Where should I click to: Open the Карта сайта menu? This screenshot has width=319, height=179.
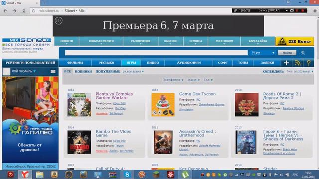click(x=258, y=41)
